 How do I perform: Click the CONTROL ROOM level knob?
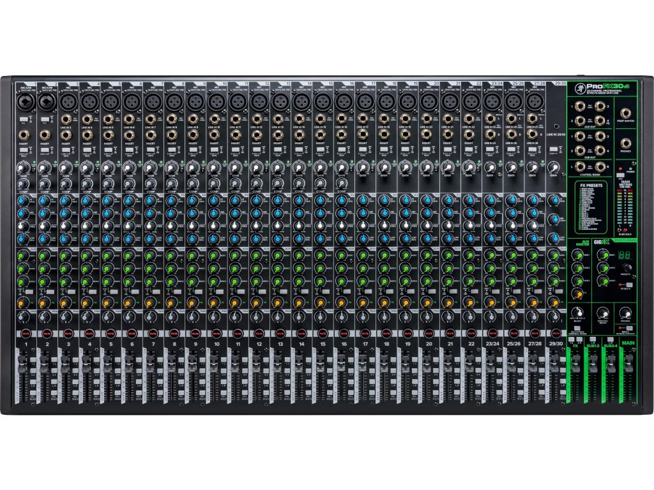point(603,313)
